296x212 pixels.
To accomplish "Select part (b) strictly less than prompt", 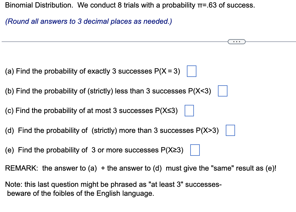I will click(109, 91).
